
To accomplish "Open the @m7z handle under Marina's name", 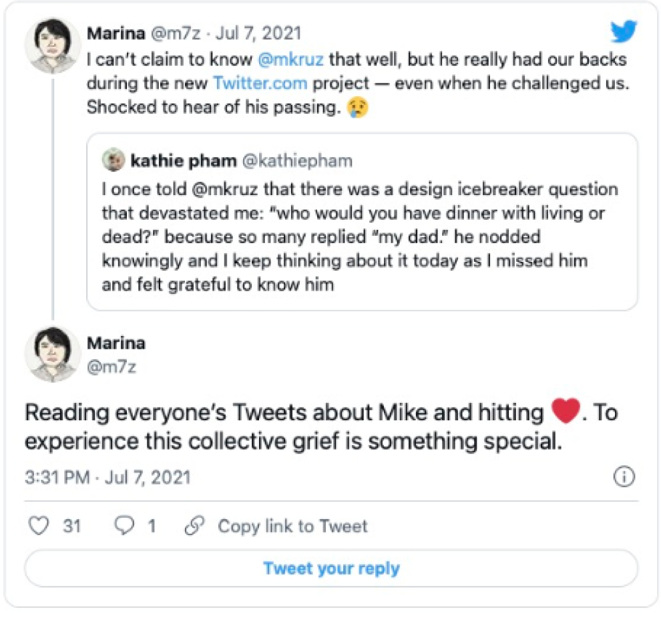I will pos(112,365).
